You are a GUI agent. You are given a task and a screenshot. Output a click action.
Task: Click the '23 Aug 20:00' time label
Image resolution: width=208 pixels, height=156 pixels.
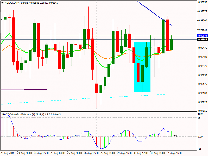click(x=24, y=153)
